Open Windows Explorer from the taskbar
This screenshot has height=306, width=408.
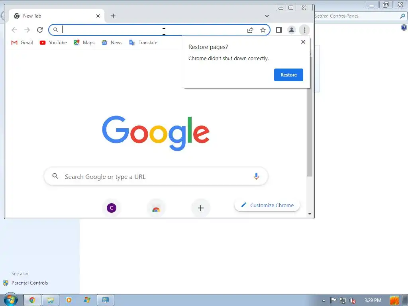tap(51, 300)
